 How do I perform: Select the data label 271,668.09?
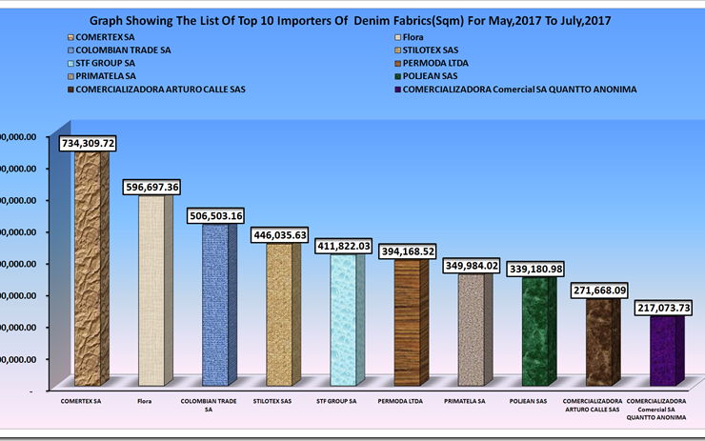pos(600,291)
